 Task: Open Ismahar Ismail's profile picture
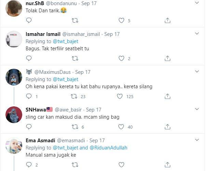(x=14, y=39)
